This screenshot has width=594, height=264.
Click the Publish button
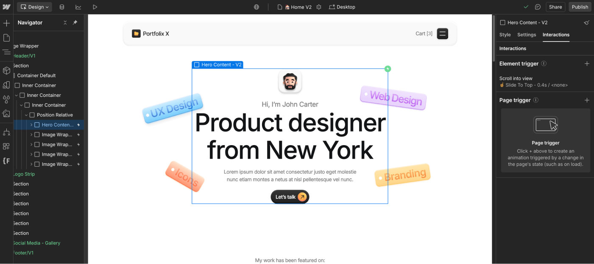click(580, 7)
